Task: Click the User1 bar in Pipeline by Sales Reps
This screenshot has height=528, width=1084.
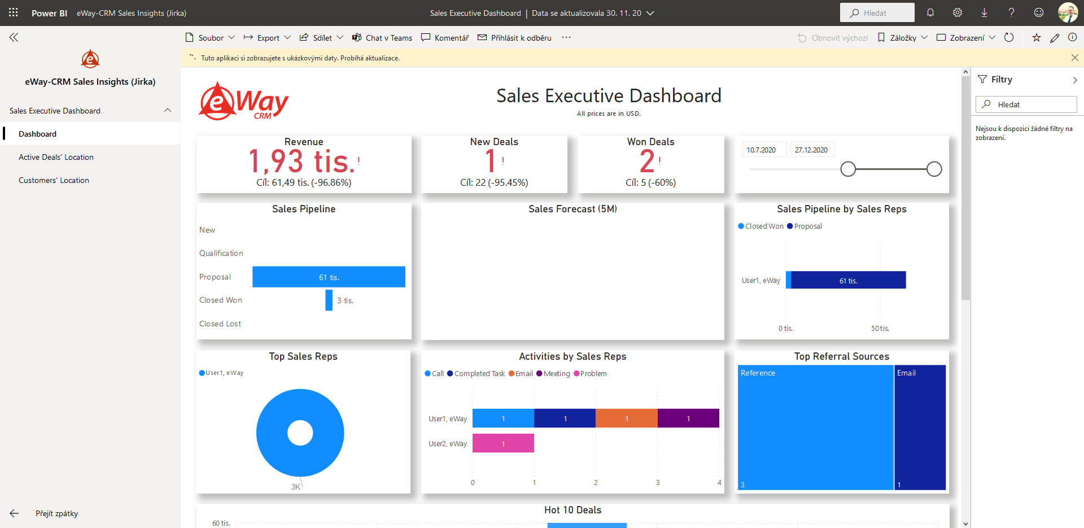Action: tap(849, 280)
